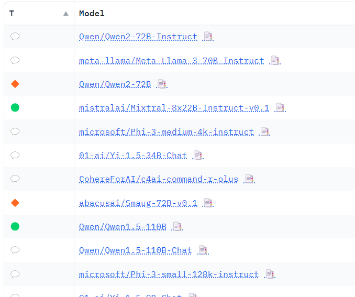
Task: View details document icon for Qwen/Qwen2-72B
Action: click(162, 84)
